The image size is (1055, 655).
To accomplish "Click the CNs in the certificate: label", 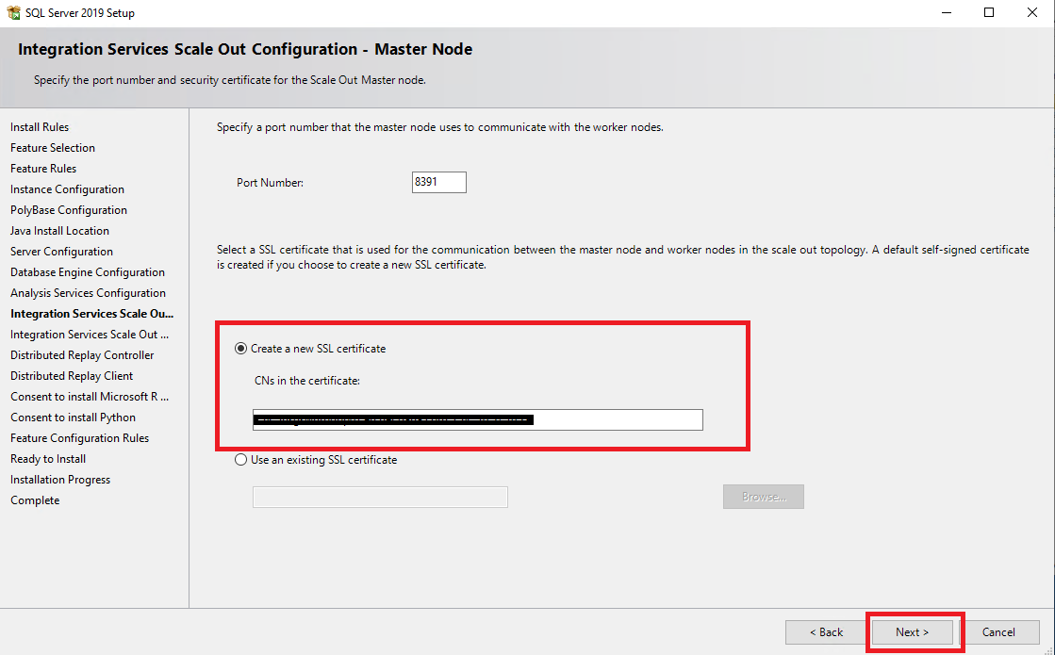I will tap(307, 381).
